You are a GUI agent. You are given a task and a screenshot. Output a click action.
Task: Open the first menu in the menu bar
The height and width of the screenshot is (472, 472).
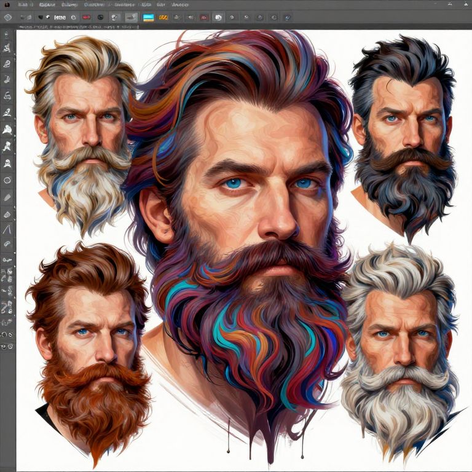tap(25, 4)
